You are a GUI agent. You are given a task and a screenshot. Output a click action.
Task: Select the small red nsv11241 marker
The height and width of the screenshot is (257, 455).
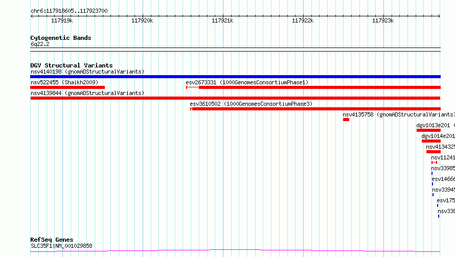pyautogui.click(x=434, y=162)
